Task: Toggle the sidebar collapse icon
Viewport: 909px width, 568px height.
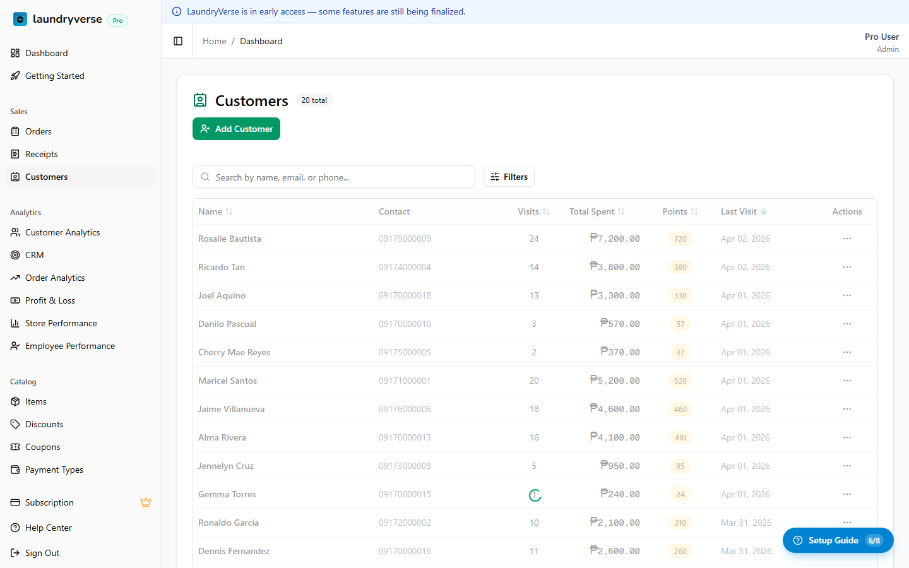Action: pos(178,41)
